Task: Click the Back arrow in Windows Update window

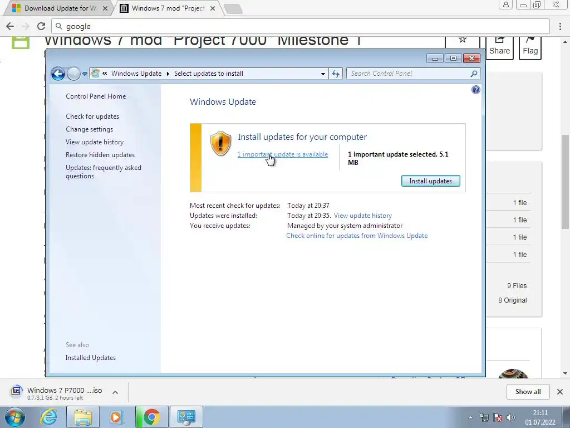Action: point(58,74)
